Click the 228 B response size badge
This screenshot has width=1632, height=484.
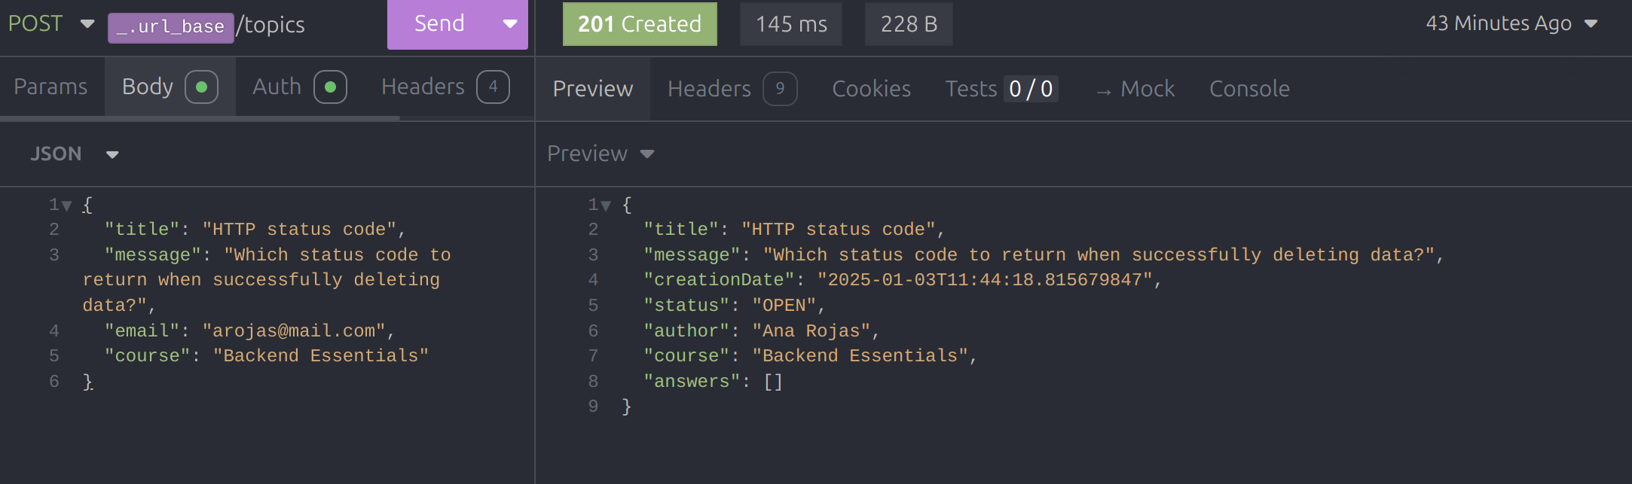[x=909, y=24]
